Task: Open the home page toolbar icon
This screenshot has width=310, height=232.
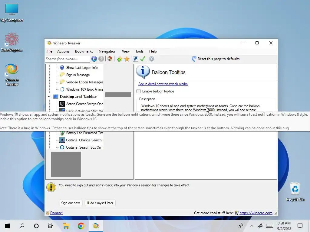Action: 110,59
